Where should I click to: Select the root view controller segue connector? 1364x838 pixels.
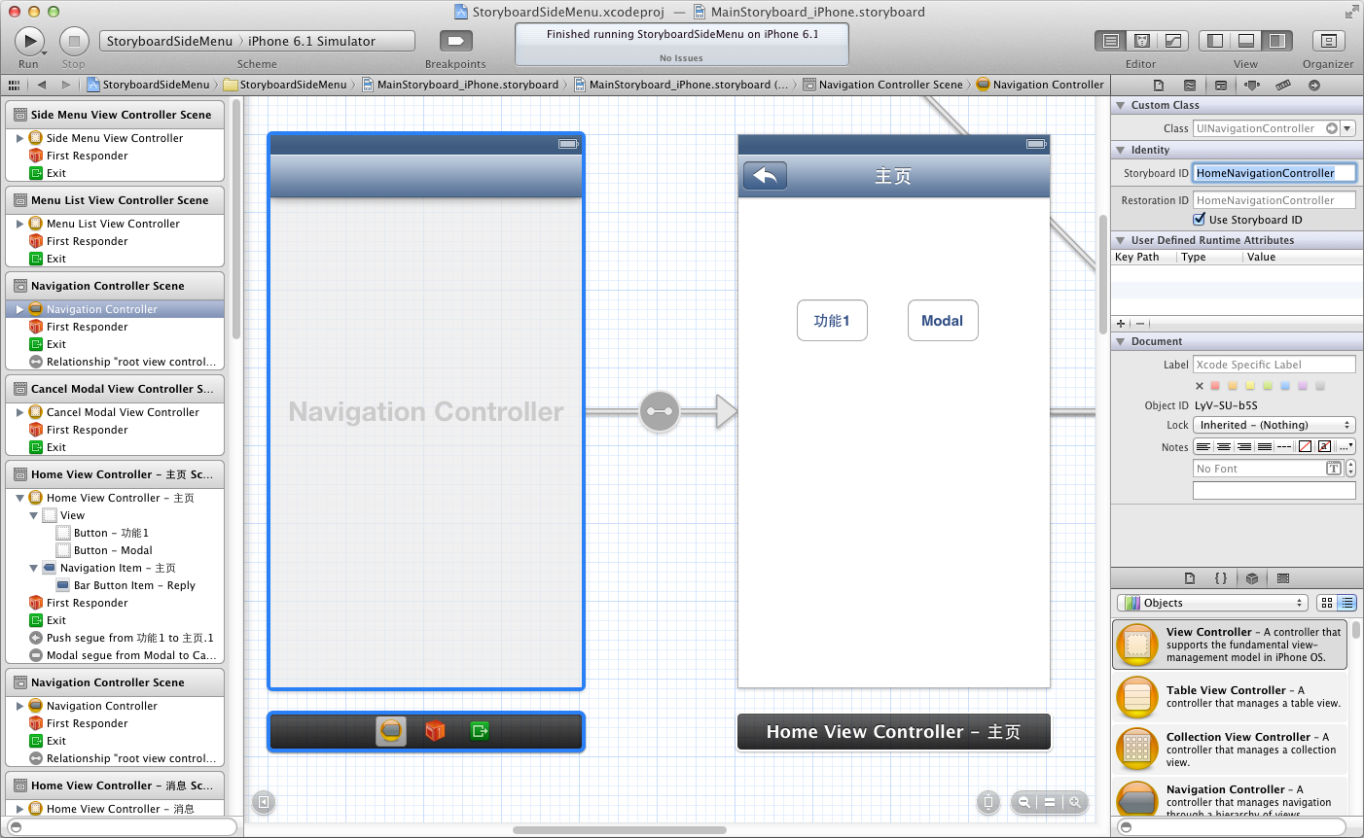659,411
